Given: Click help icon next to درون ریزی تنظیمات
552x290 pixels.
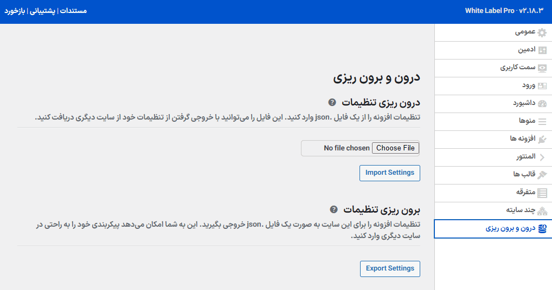Looking at the screenshot, I should tap(332, 102).
